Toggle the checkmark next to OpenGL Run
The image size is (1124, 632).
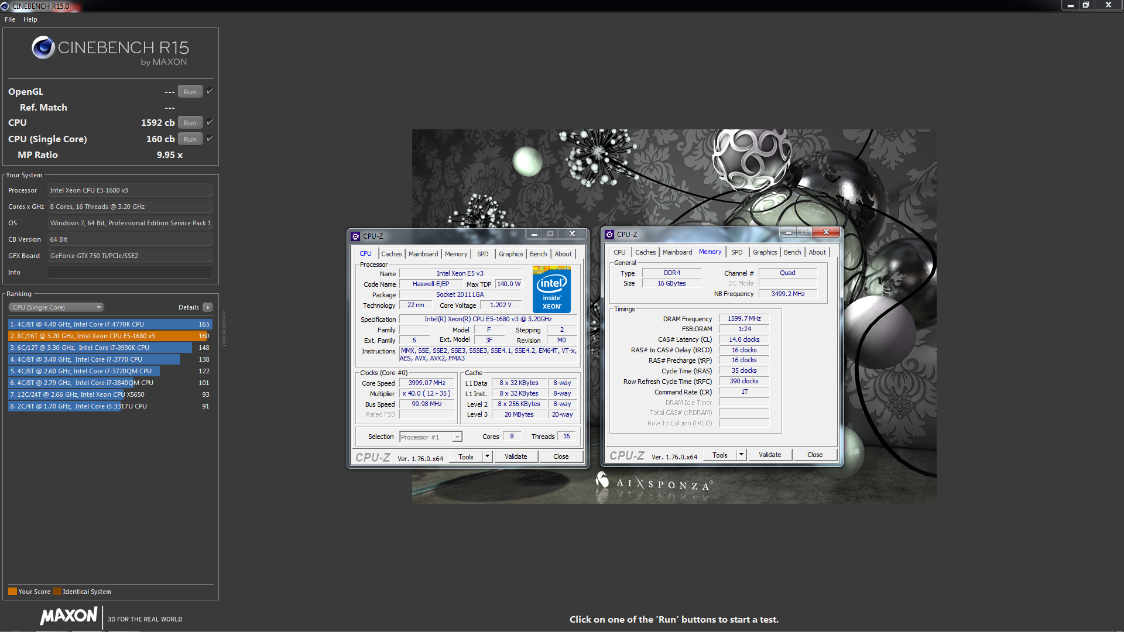(209, 91)
